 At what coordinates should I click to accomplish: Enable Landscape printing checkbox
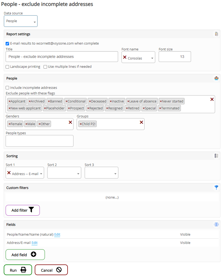point(7,67)
